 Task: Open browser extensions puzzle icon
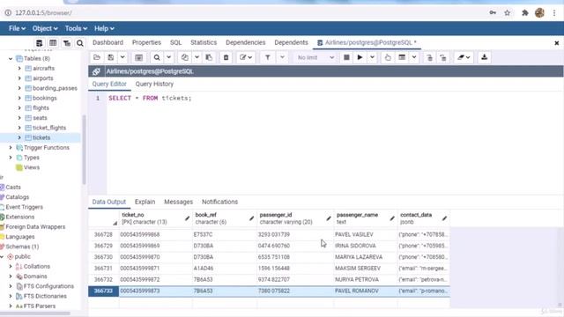[x=525, y=13]
